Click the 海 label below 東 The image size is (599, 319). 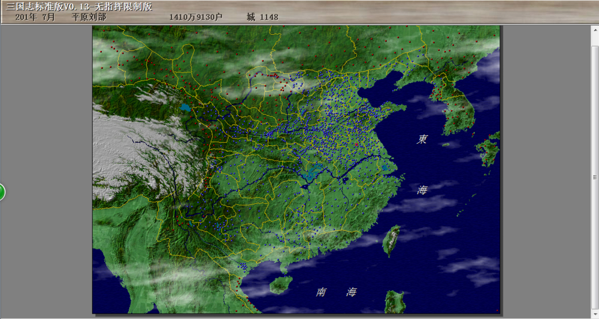click(x=422, y=189)
